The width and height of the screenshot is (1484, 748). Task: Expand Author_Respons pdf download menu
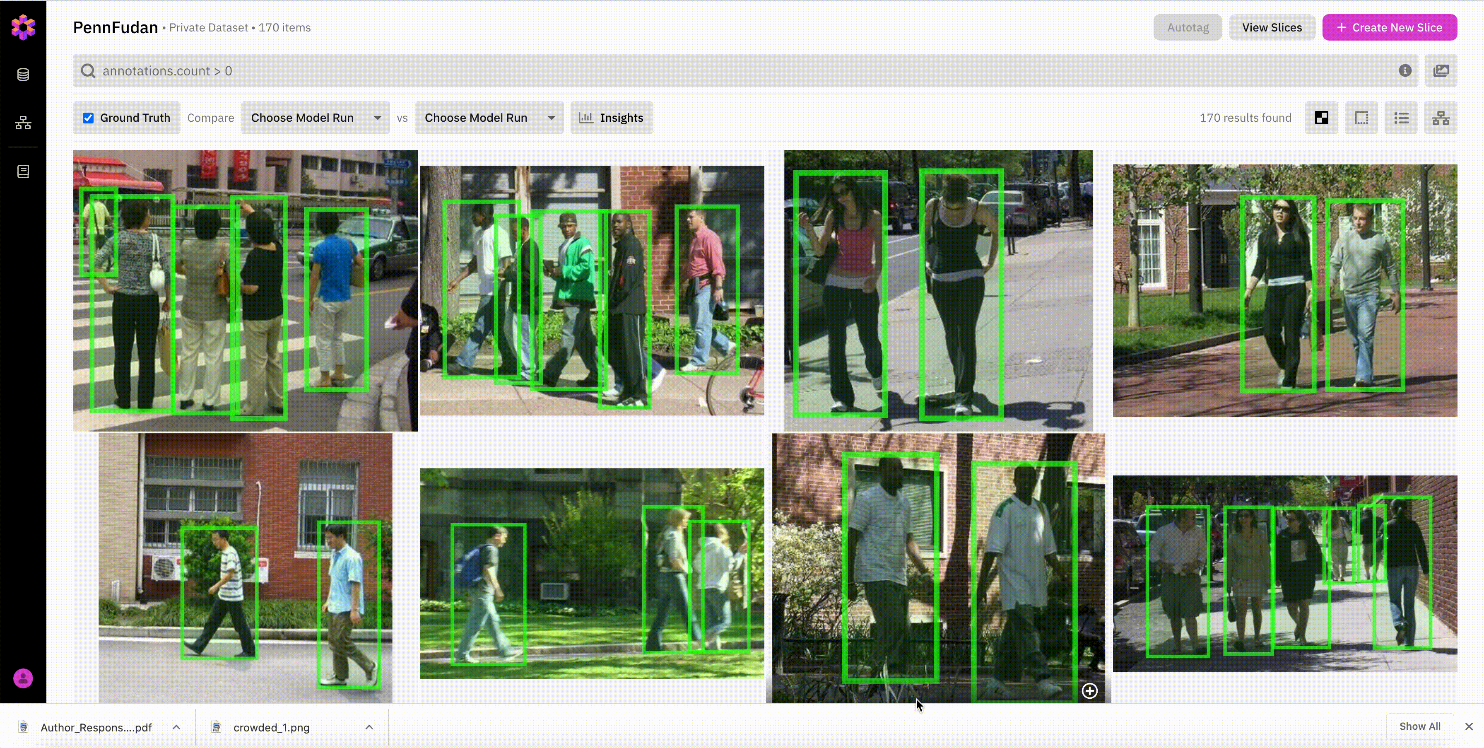176,727
